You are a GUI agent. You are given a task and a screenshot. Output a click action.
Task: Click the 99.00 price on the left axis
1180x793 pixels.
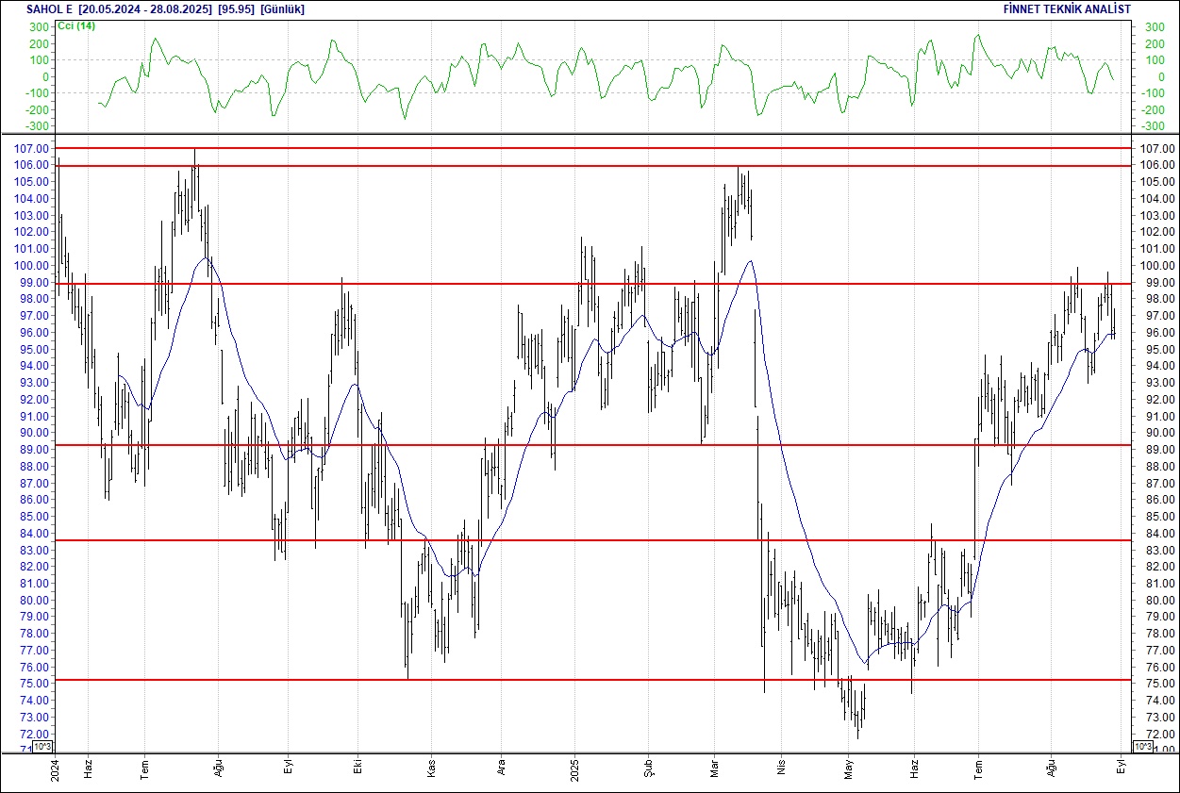coord(36,282)
